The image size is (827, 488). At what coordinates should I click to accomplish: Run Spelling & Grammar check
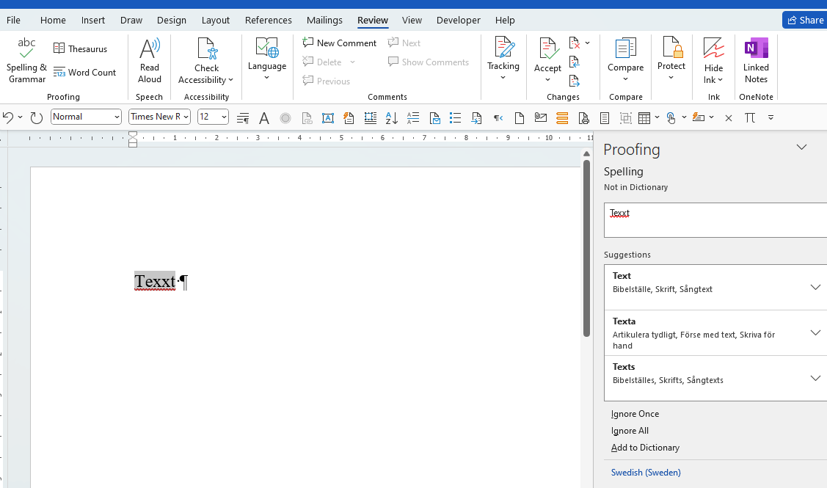(26, 61)
